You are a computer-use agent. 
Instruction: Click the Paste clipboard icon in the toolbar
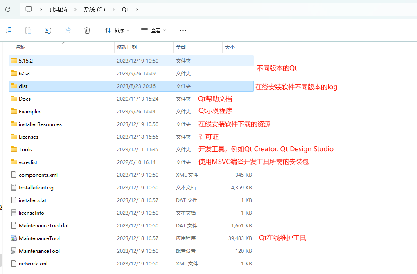(x=28, y=30)
